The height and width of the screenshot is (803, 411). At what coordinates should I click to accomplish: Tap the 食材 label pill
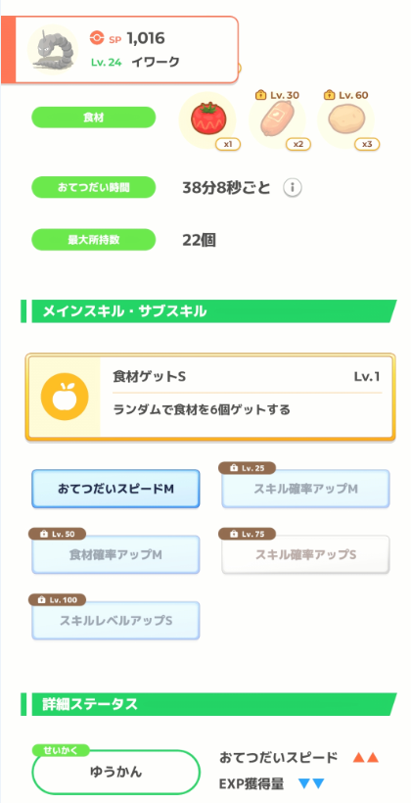click(93, 118)
